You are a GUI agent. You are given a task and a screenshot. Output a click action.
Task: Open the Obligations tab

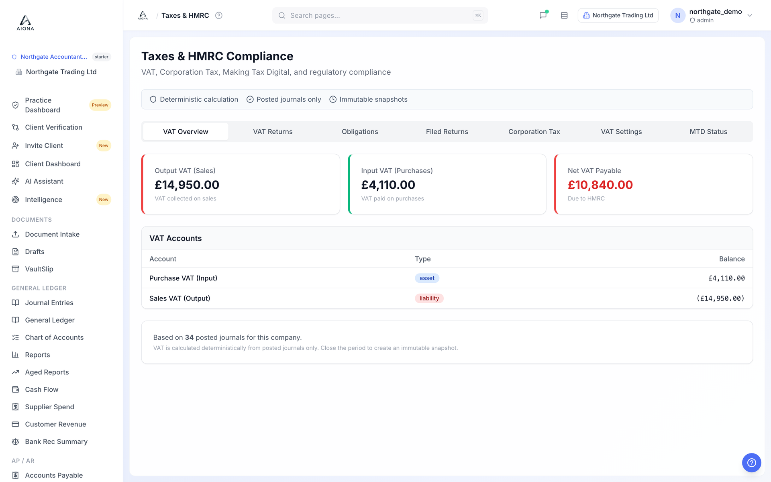point(360,132)
